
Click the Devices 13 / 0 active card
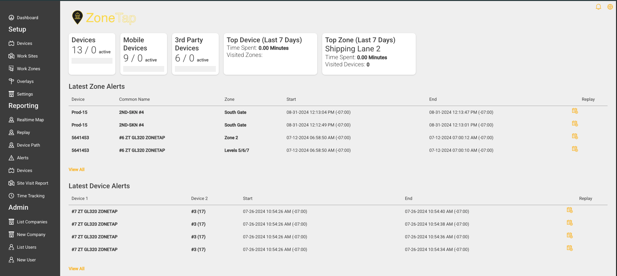[x=92, y=54]
